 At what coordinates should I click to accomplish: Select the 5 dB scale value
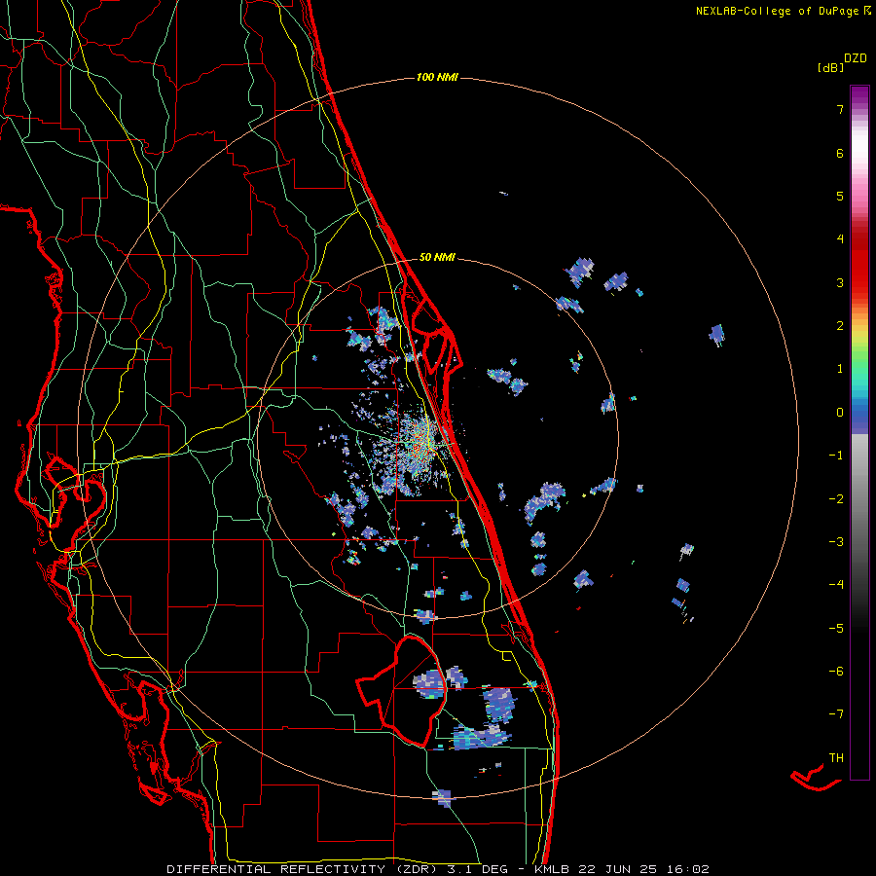pyautogui.click(x=840, y=196)
